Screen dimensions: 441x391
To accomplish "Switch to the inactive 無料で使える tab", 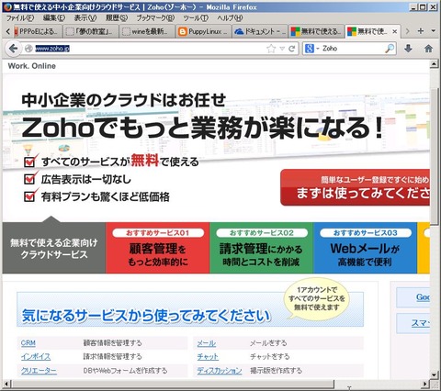I will click(x=316, y=31).
